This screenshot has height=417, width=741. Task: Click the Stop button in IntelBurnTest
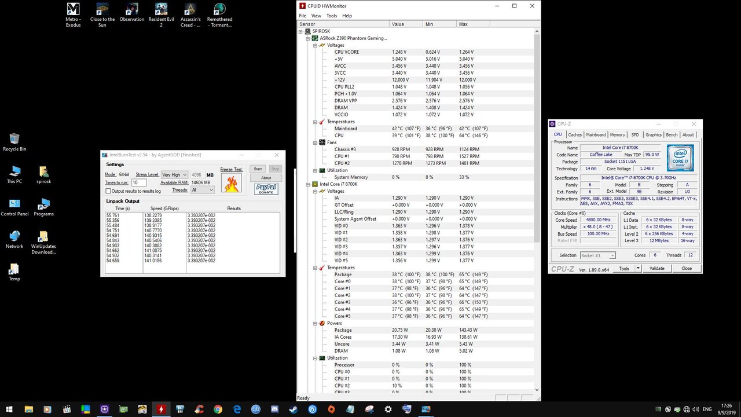[275, 169]
